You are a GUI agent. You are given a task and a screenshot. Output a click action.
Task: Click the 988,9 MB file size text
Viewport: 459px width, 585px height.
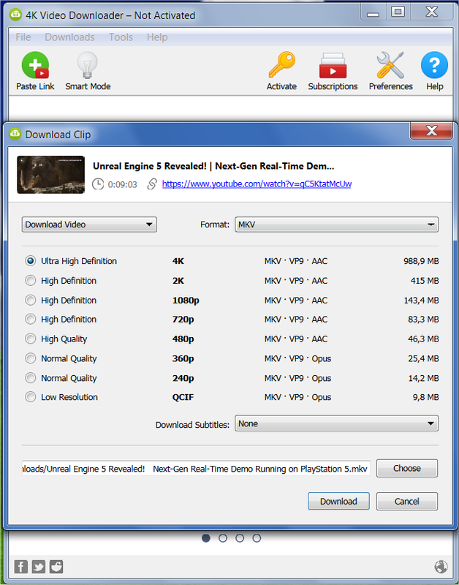(421, 261)
